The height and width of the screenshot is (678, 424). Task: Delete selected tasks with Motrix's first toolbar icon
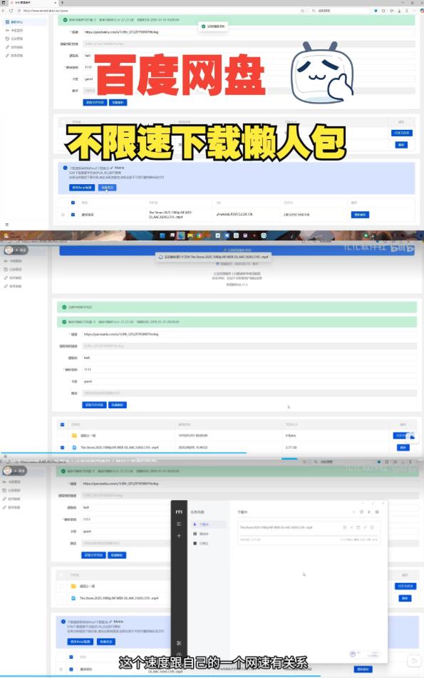[353, 512]
